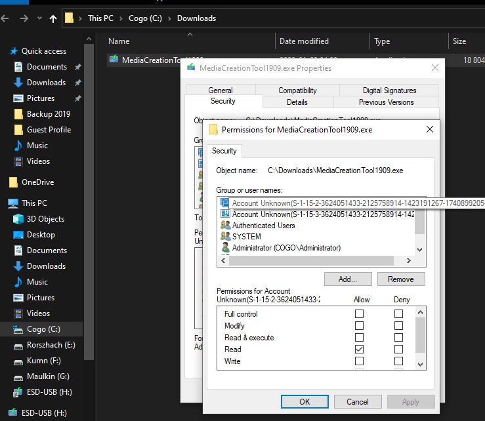The image size is (485, 421).
Task: Select first Account Unknown S-1-15-2 entry icon
Action: click(x=225, y=203)
